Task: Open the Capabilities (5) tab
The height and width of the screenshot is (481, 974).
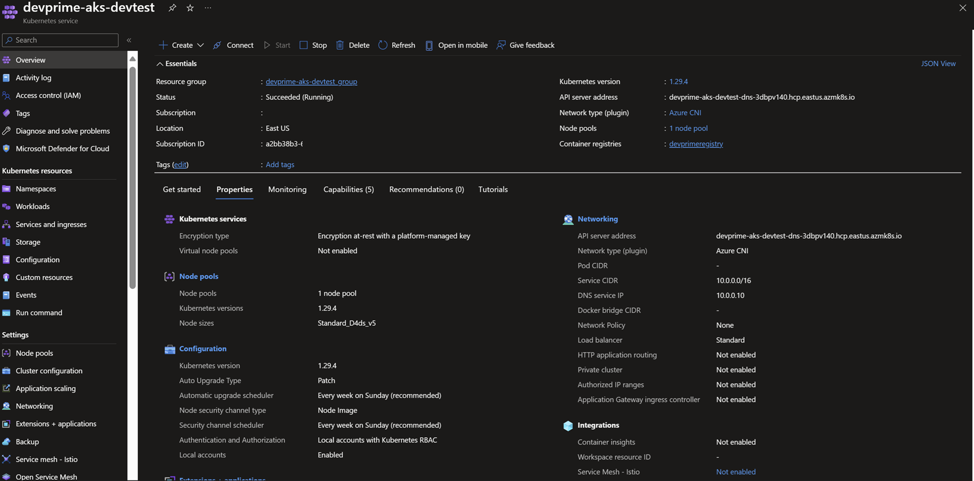Action: click(x=349, y=189)
